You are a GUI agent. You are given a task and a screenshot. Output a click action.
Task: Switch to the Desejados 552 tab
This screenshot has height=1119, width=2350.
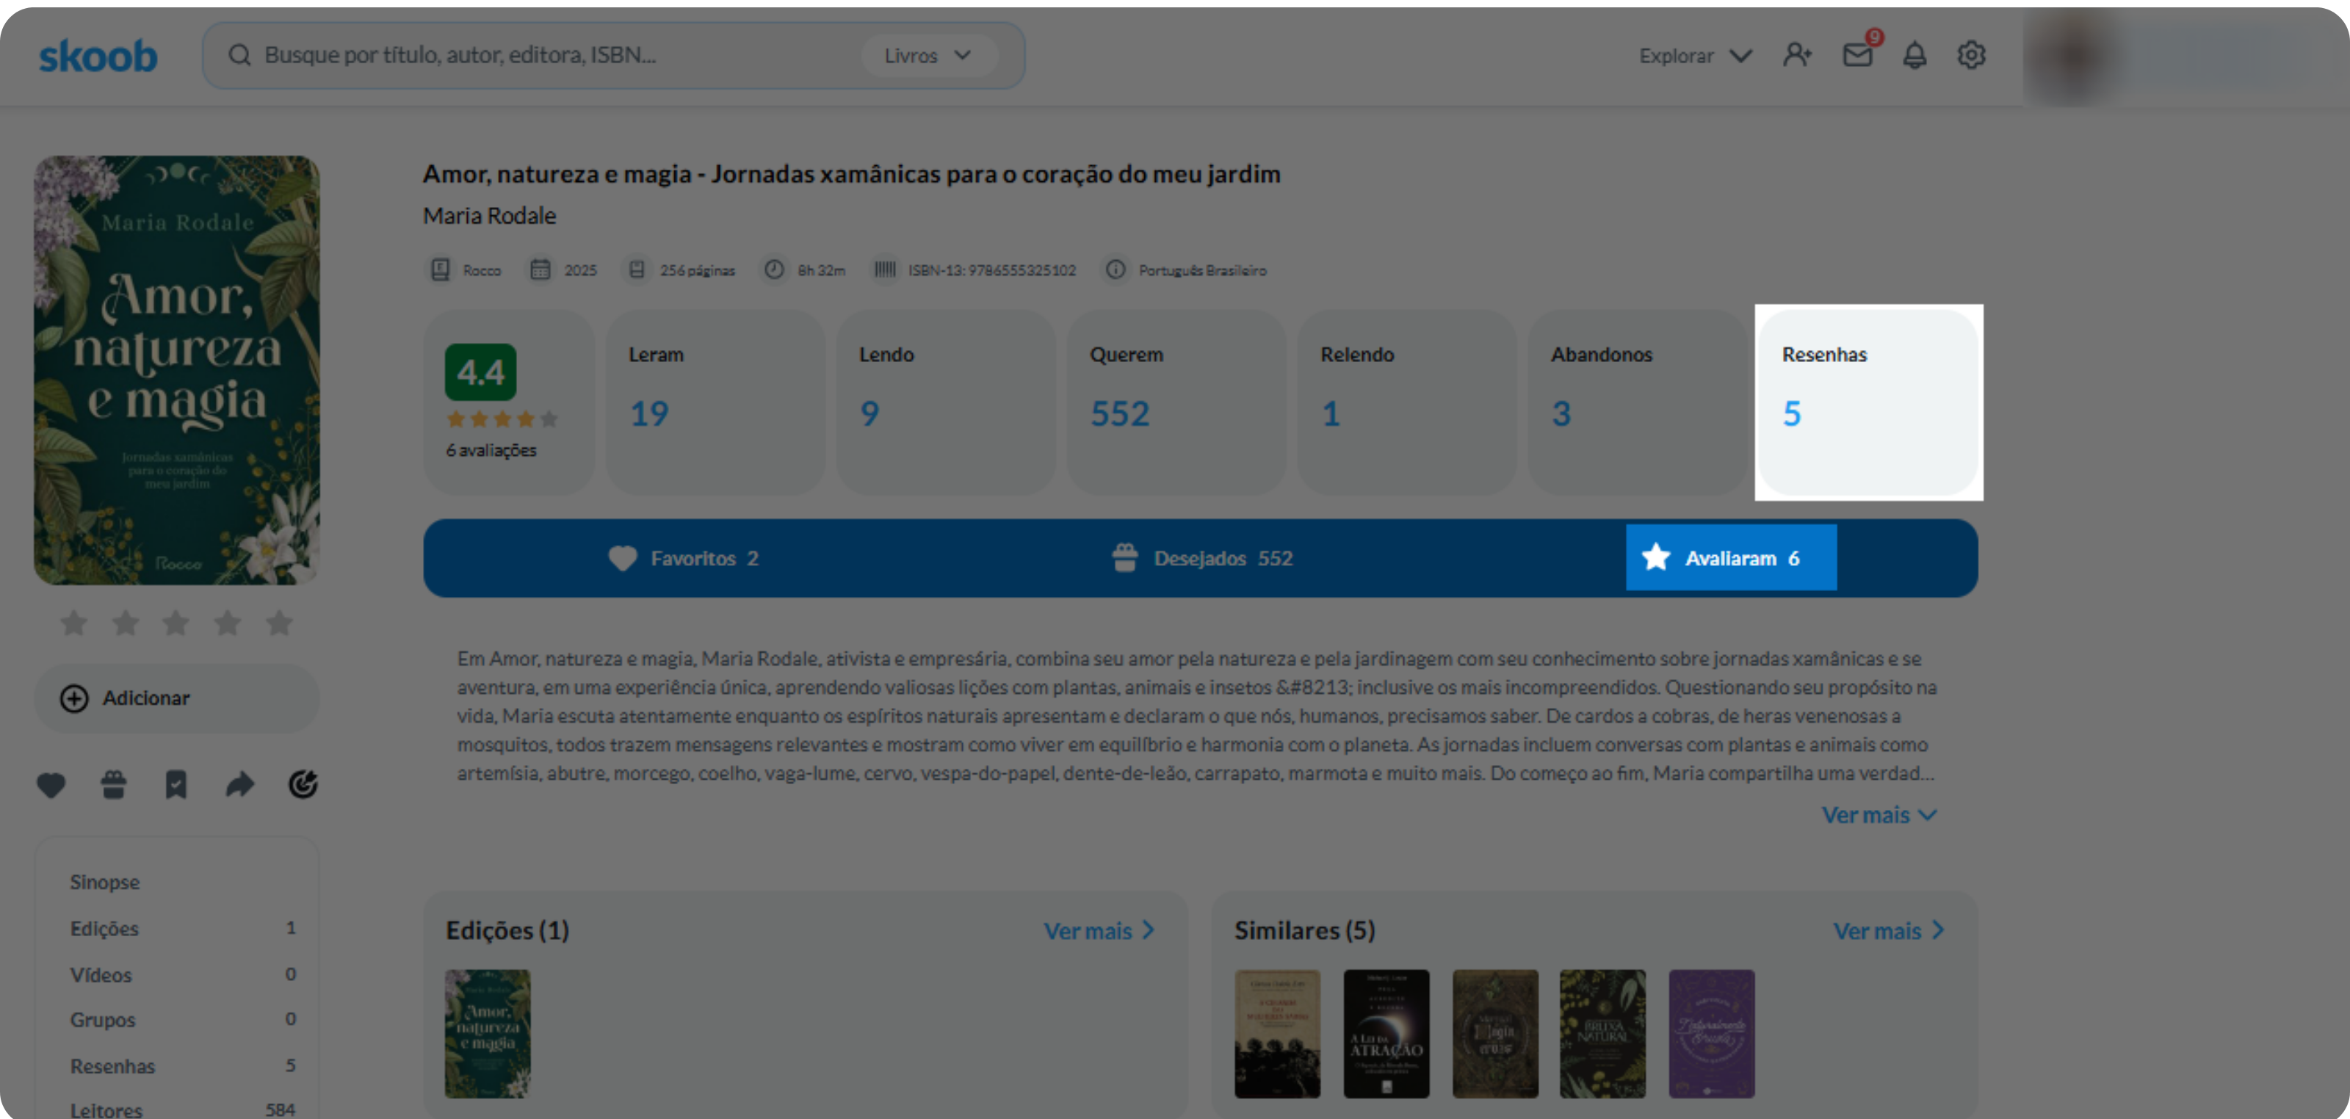1202,558
